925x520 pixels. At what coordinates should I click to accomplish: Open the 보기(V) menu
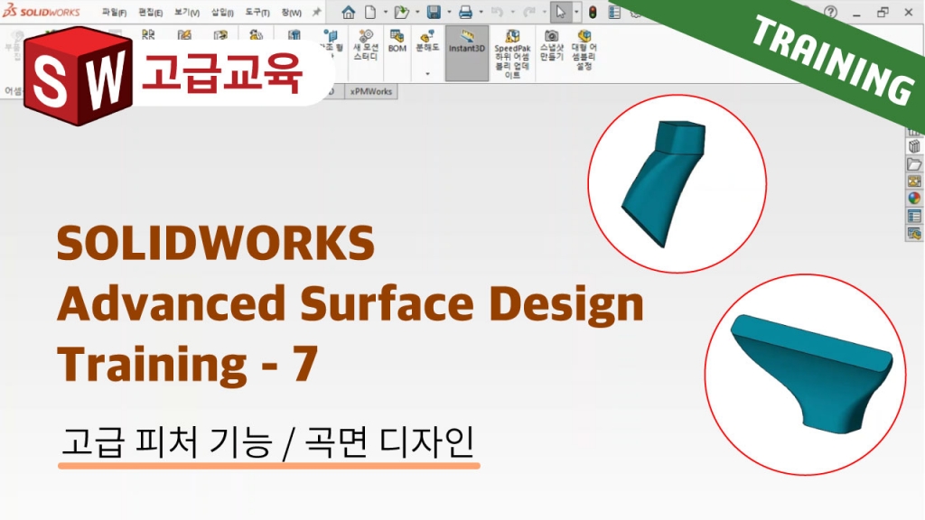click(186, 13)
